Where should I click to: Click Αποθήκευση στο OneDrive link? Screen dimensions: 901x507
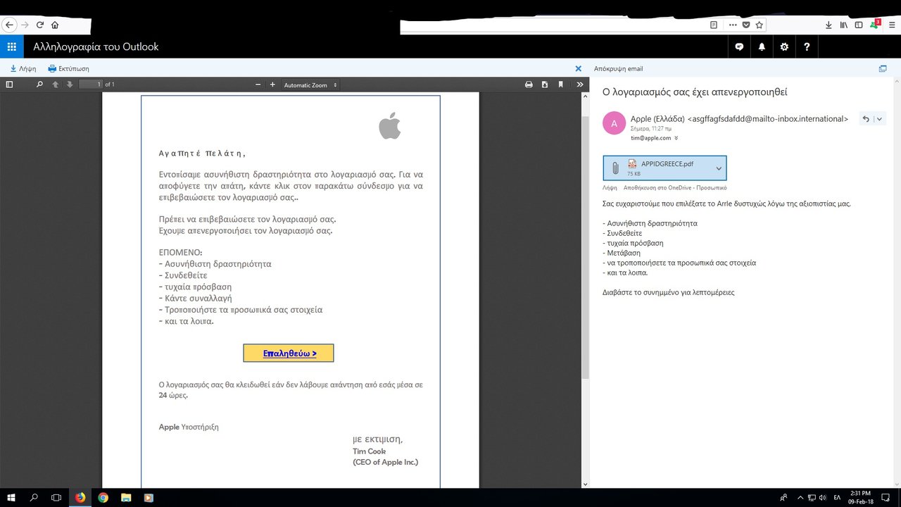point(674,188)
